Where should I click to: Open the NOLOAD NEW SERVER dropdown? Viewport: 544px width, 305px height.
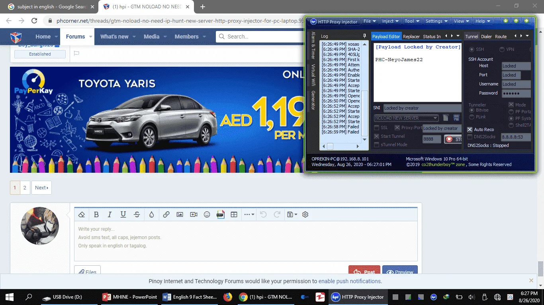coord(406,118)
